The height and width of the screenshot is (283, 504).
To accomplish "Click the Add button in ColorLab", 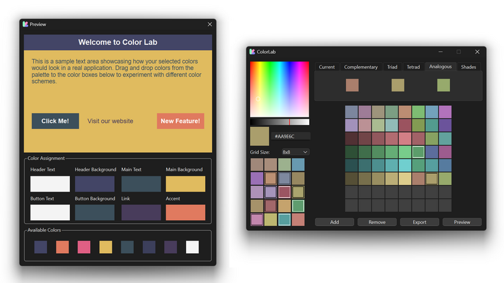I will (x=335, y=222).
